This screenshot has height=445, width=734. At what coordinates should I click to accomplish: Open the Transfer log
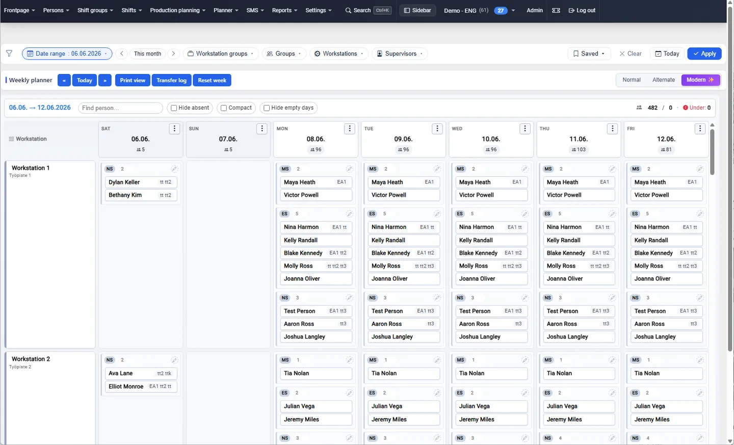point(171,80)
